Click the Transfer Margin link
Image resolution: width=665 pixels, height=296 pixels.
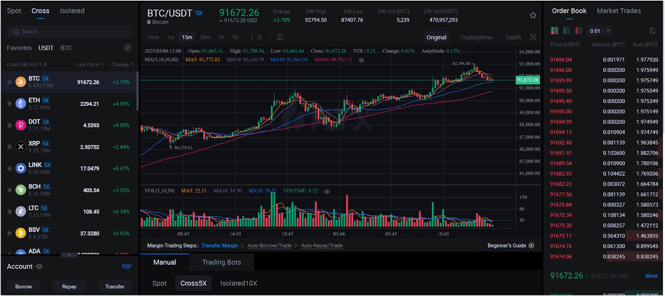(219, 245)
